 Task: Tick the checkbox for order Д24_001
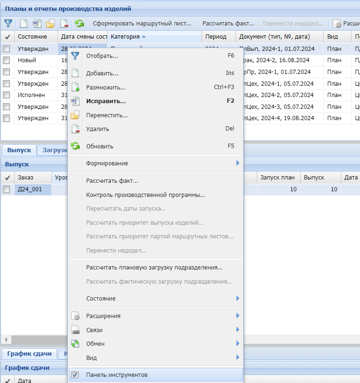7,189
